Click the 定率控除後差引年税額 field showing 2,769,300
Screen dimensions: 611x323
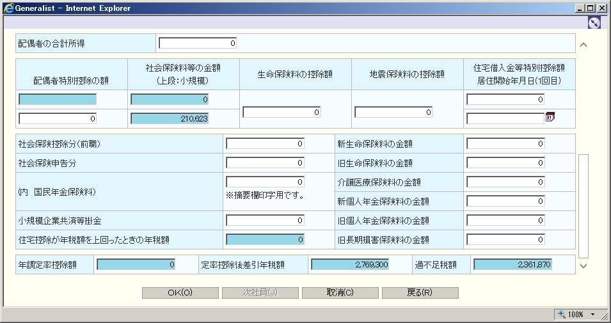[x=350, y=265]
